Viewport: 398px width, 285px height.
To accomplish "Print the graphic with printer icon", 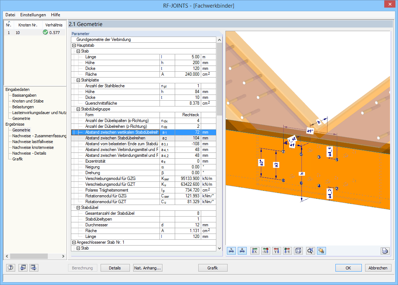I will tap(385, 251).
